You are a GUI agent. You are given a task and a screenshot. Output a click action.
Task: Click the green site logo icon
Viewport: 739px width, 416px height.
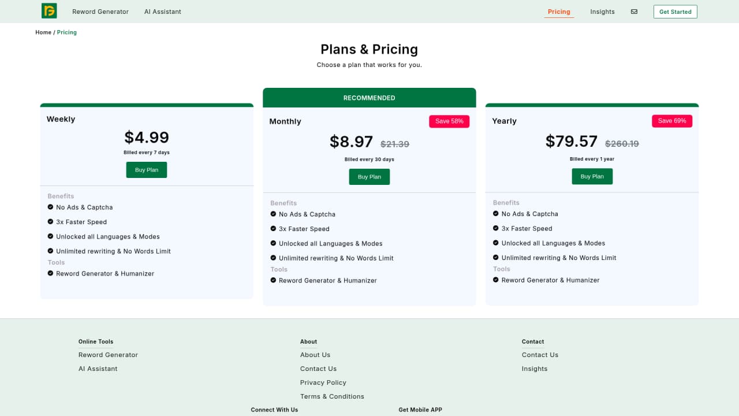(49, 11)
